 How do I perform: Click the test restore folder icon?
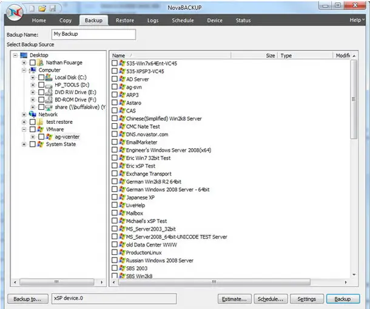(41, 122)
